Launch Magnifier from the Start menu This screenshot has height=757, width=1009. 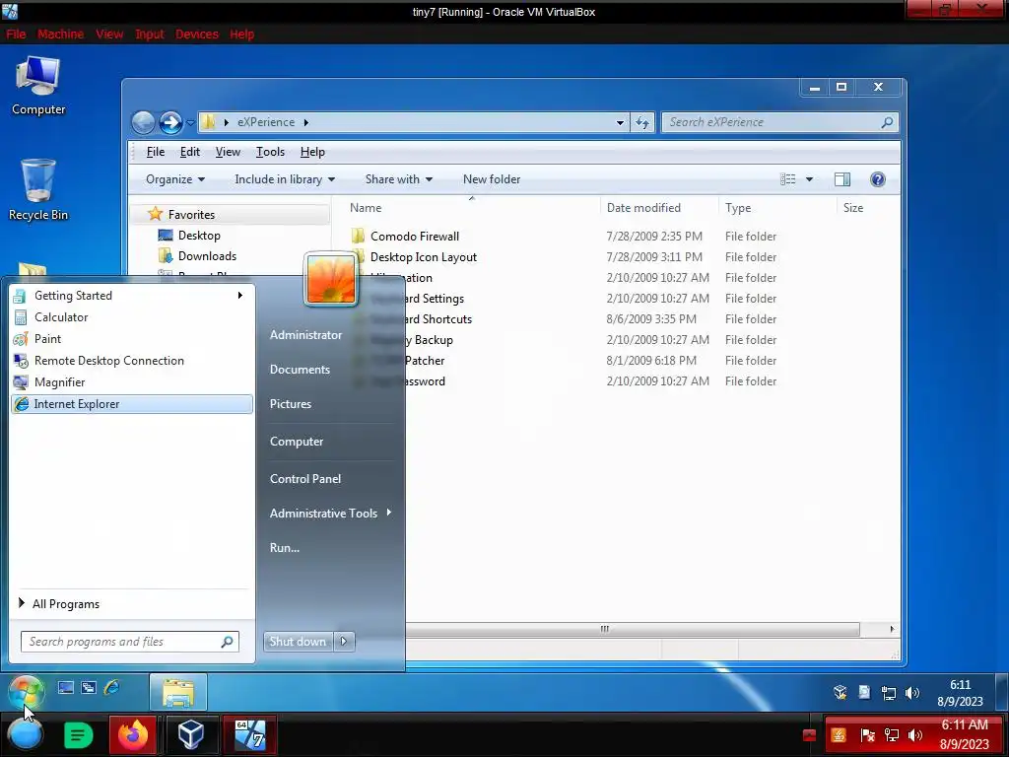tap(132, 382)
